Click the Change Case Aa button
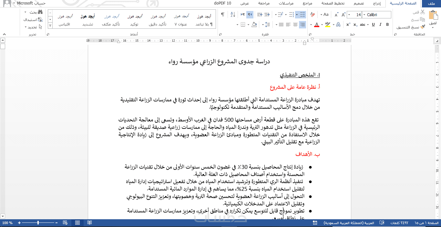The height and width of the screenshot is (227, 441). tap(326, 15)
